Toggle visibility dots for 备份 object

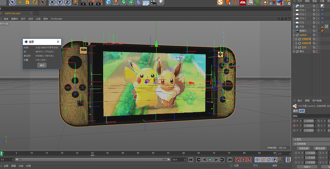(317, 51)
